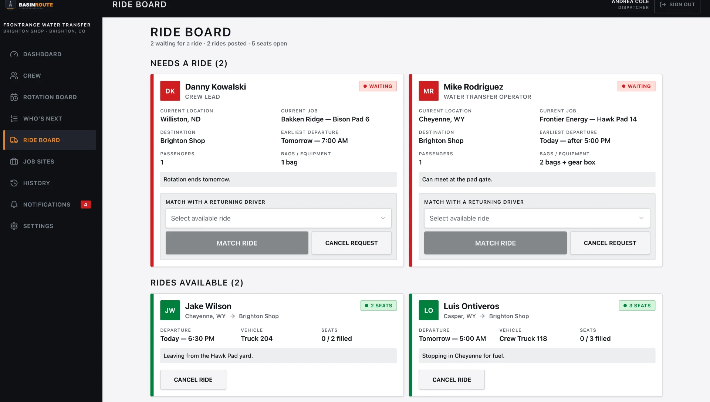Image resolution: width=710 pixels, height=402 pixels.
Task: Click the 'Stopping in Cheyenne for fuel.' note
Action: pos(537,356)
